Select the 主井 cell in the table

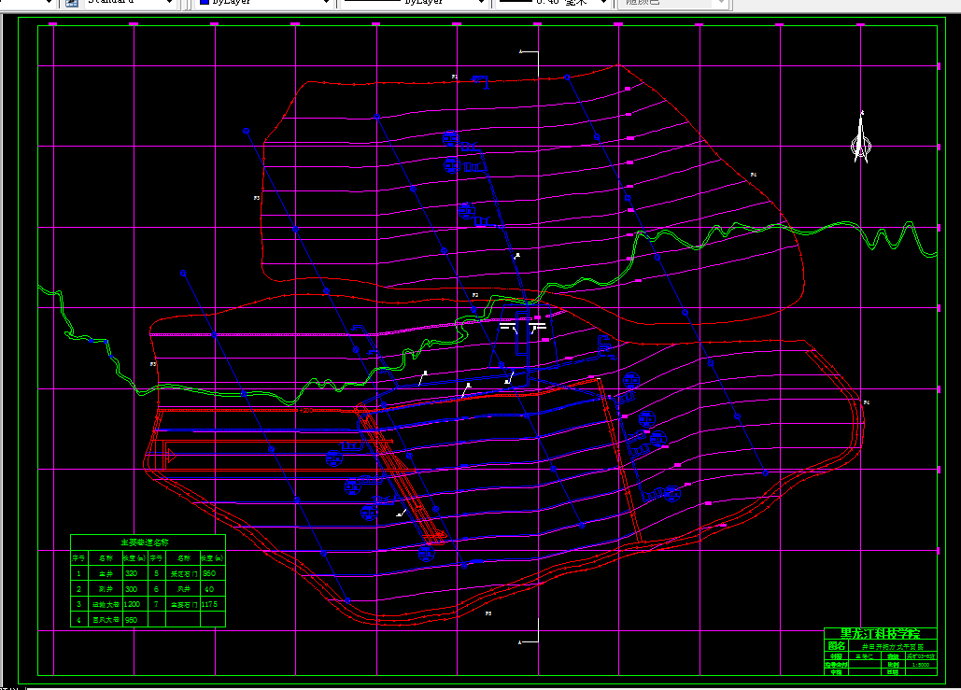point(106,573)
